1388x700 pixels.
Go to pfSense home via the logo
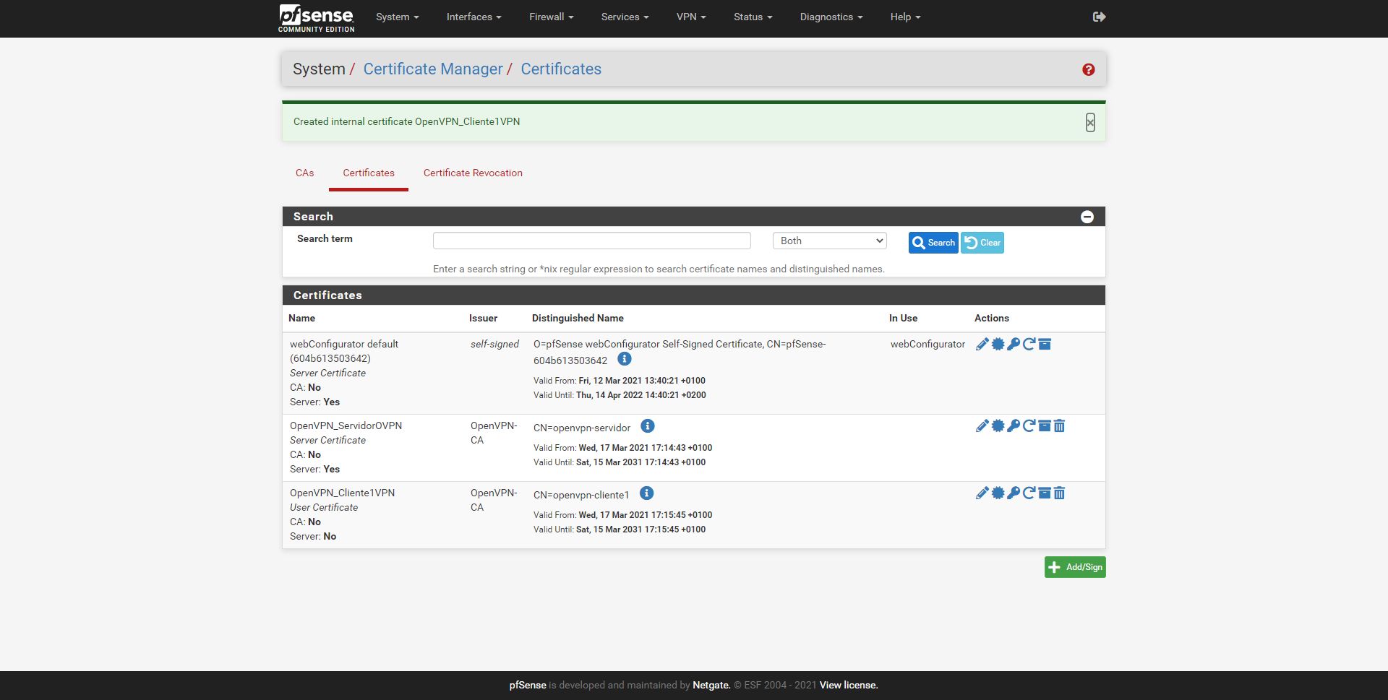click(x=317, y=18)
